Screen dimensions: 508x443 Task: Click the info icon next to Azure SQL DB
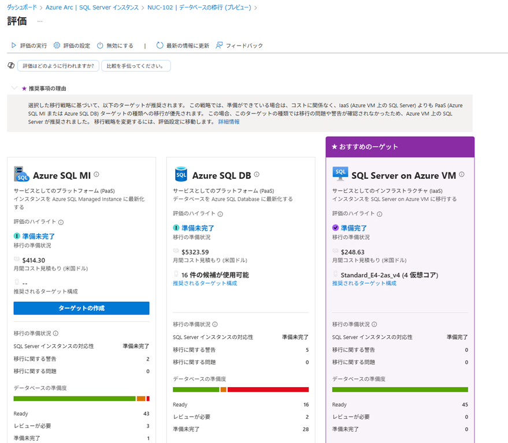point(257,174)
